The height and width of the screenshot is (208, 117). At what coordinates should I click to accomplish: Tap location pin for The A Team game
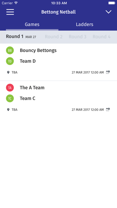point(8,110)
